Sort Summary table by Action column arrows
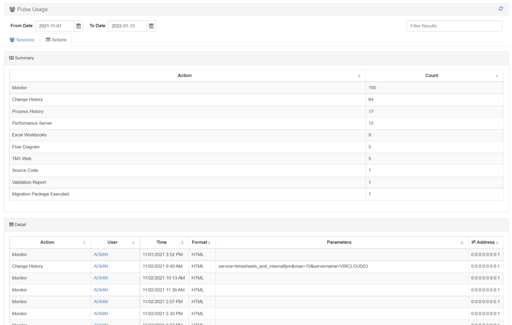 coord(359,76)
